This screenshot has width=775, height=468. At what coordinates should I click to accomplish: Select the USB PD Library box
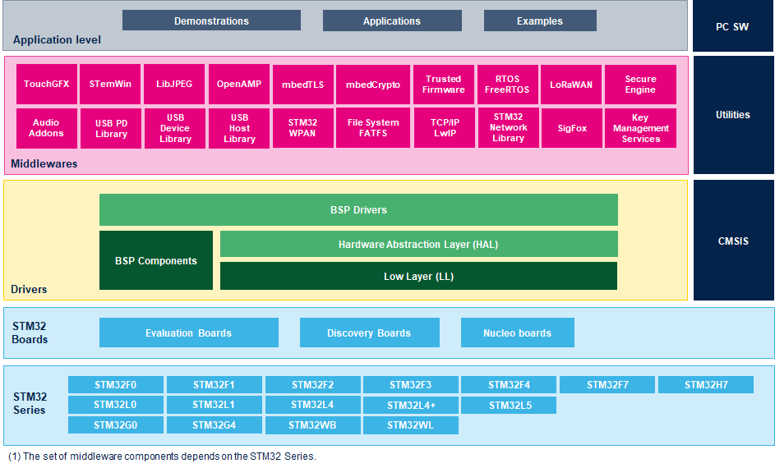tap(111, 128)
